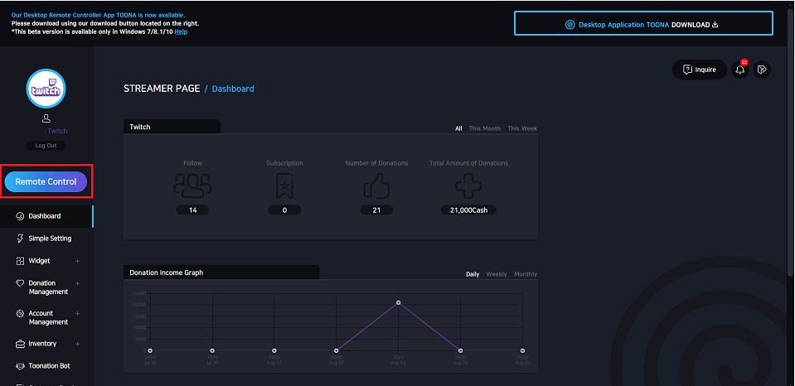Click the Follow people icon
Image resolution: width=795 pixels, height=386 pixels.
(x=192, y=186)
